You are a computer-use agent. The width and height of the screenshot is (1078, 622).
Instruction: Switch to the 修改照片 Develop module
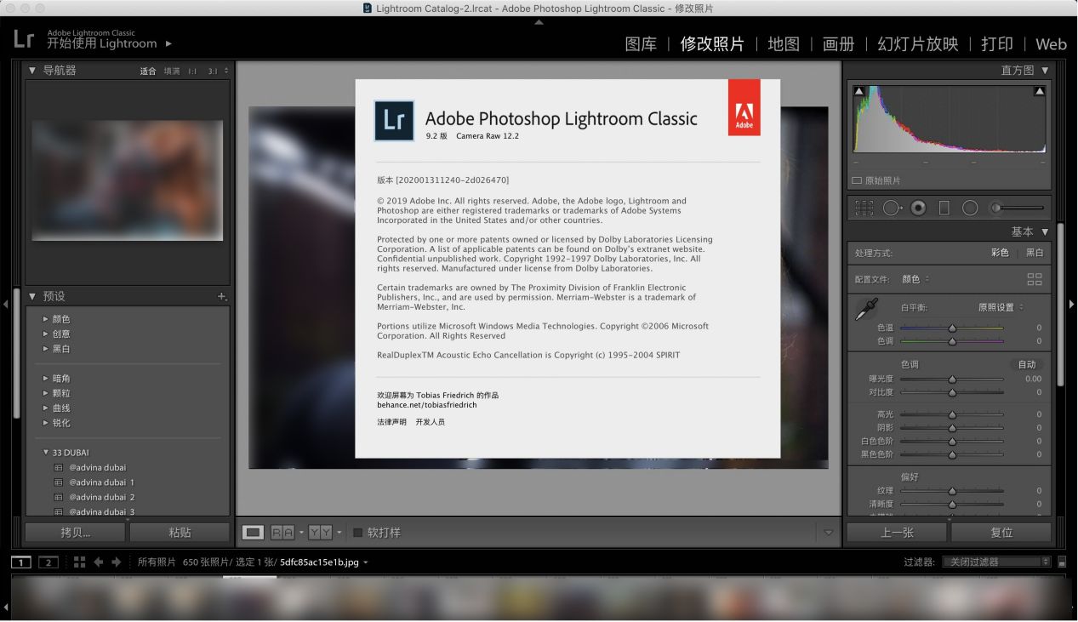[712, 44]
